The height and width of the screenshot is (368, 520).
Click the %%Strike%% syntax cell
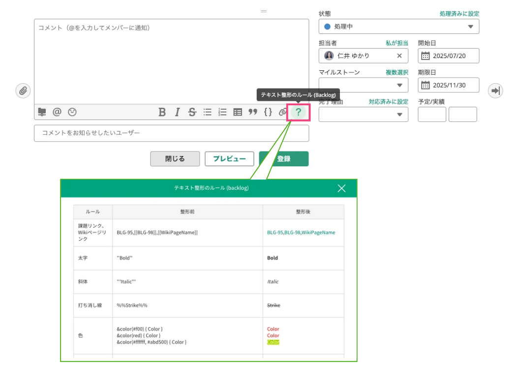coord(187,306)
